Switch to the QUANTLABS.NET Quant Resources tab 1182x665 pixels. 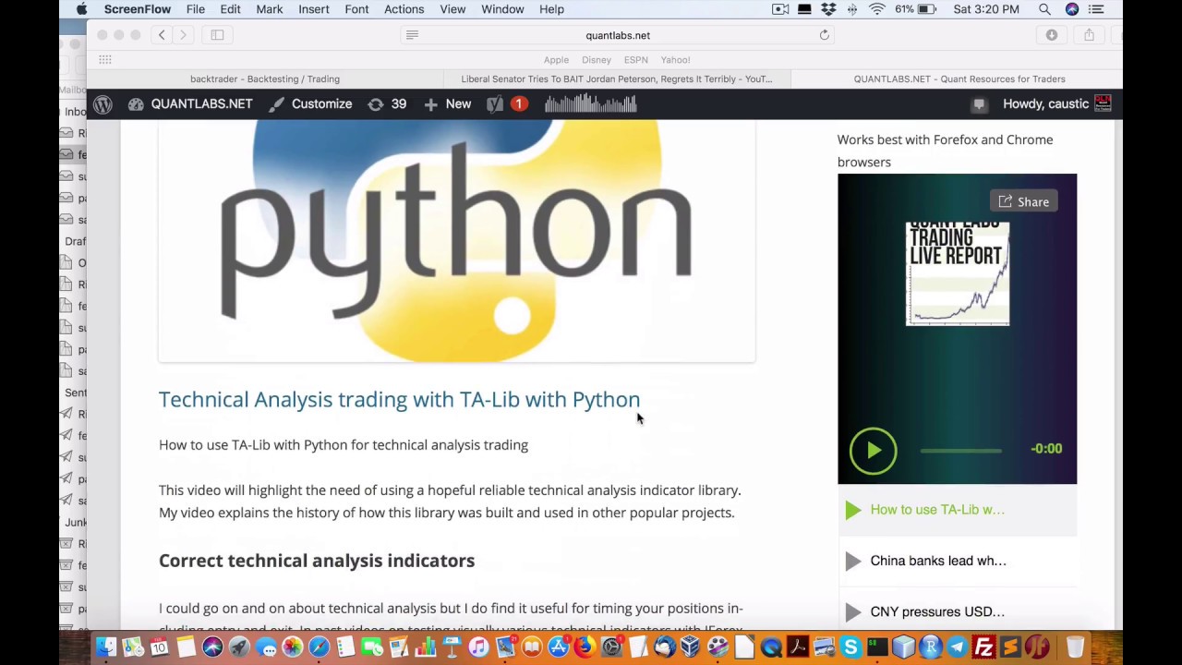point(959,79)
